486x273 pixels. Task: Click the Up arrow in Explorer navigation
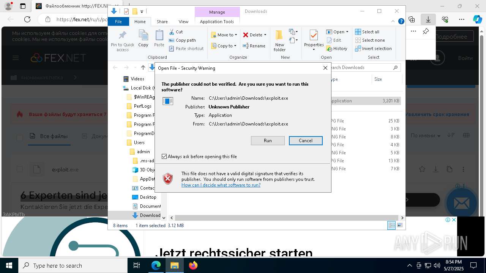(x=143, y=67)
